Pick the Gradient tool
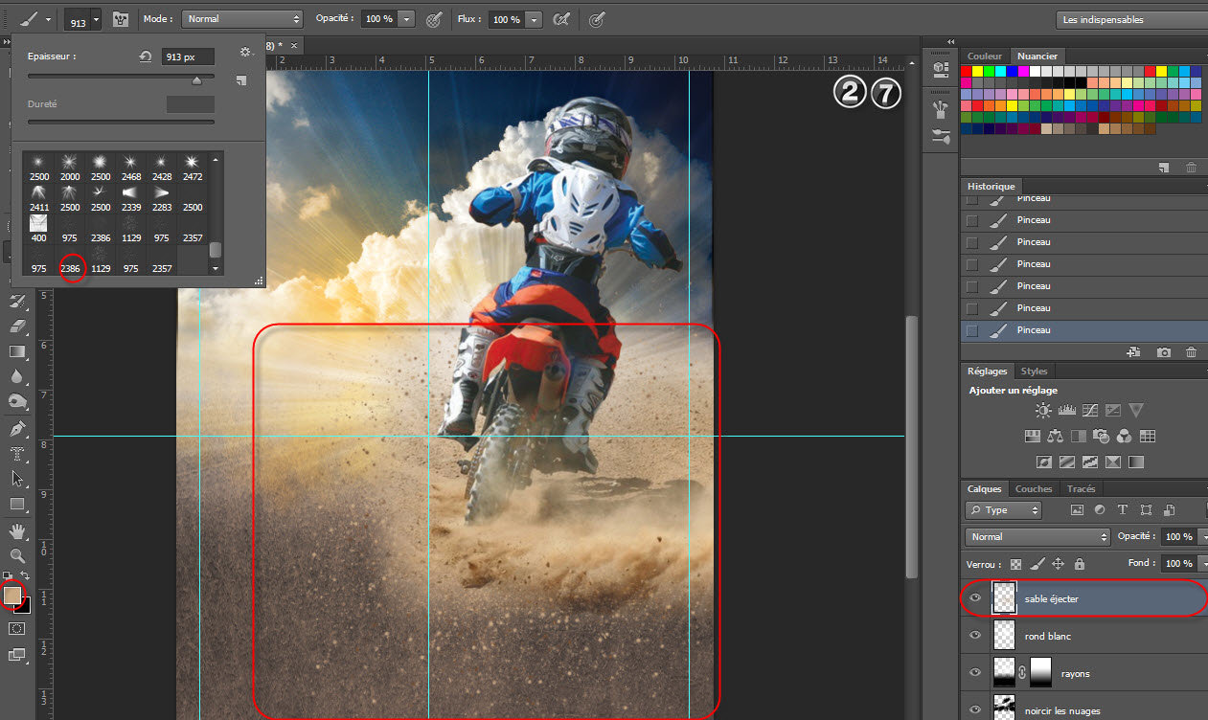1208x720 pixels. [16, 351]
